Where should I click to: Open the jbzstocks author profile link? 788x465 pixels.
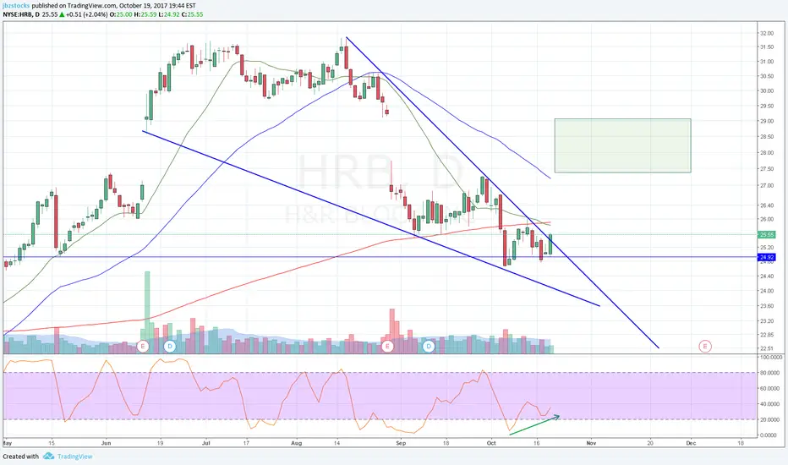16,6
